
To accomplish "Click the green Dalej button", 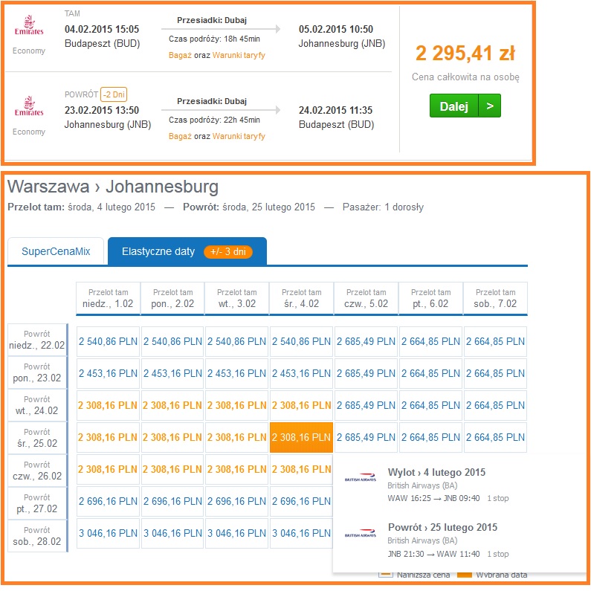I will (x=465, y=106).
